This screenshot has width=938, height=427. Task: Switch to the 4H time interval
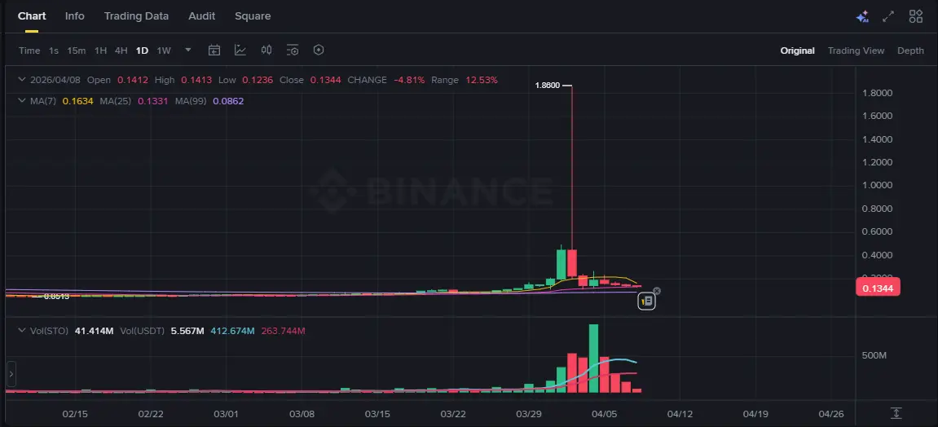121,51
